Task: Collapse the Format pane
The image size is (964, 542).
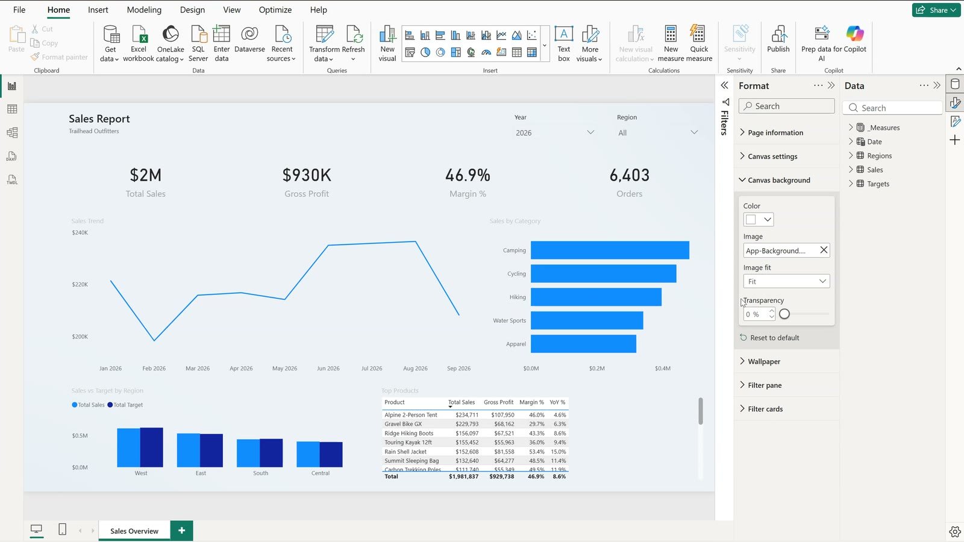Action: coord(831,86)
